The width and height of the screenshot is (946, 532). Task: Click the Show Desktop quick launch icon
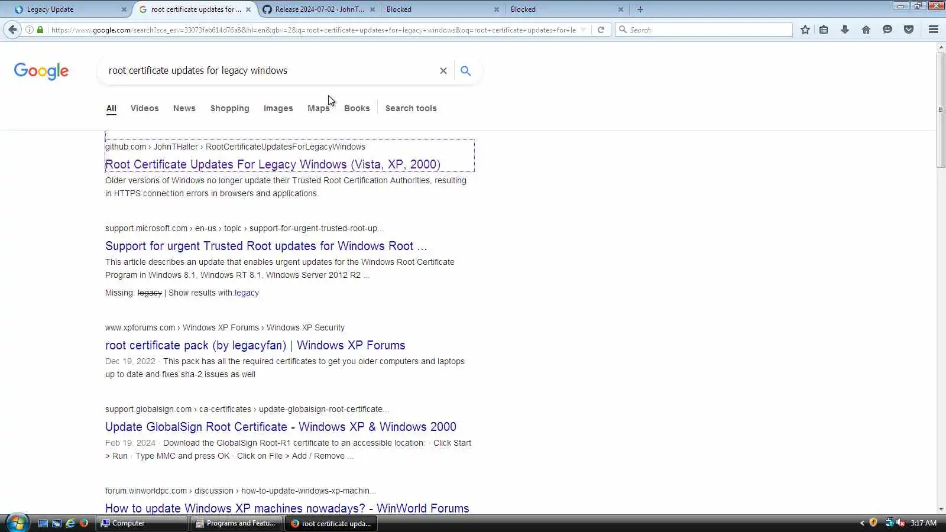(x=43, y=523)
